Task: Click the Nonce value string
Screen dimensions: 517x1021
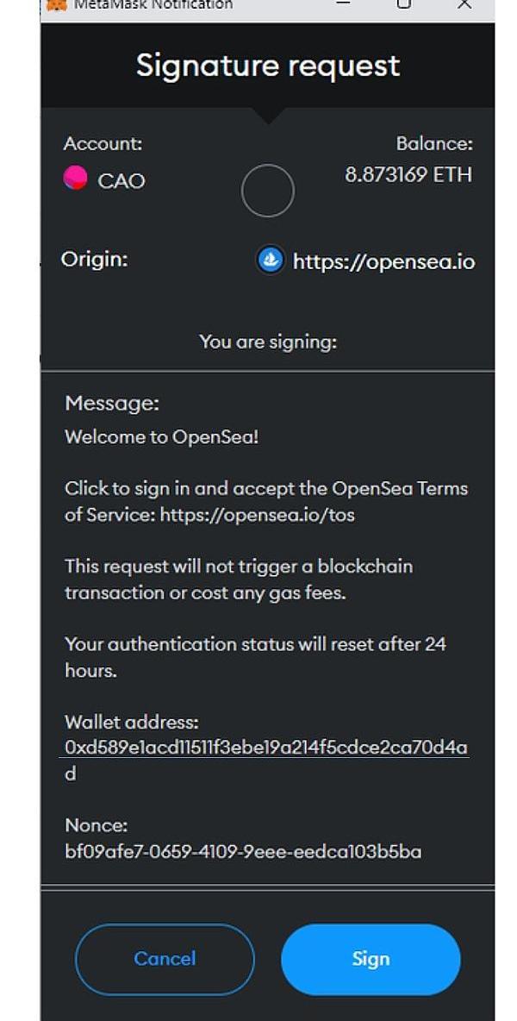Action: click(243, 852)
